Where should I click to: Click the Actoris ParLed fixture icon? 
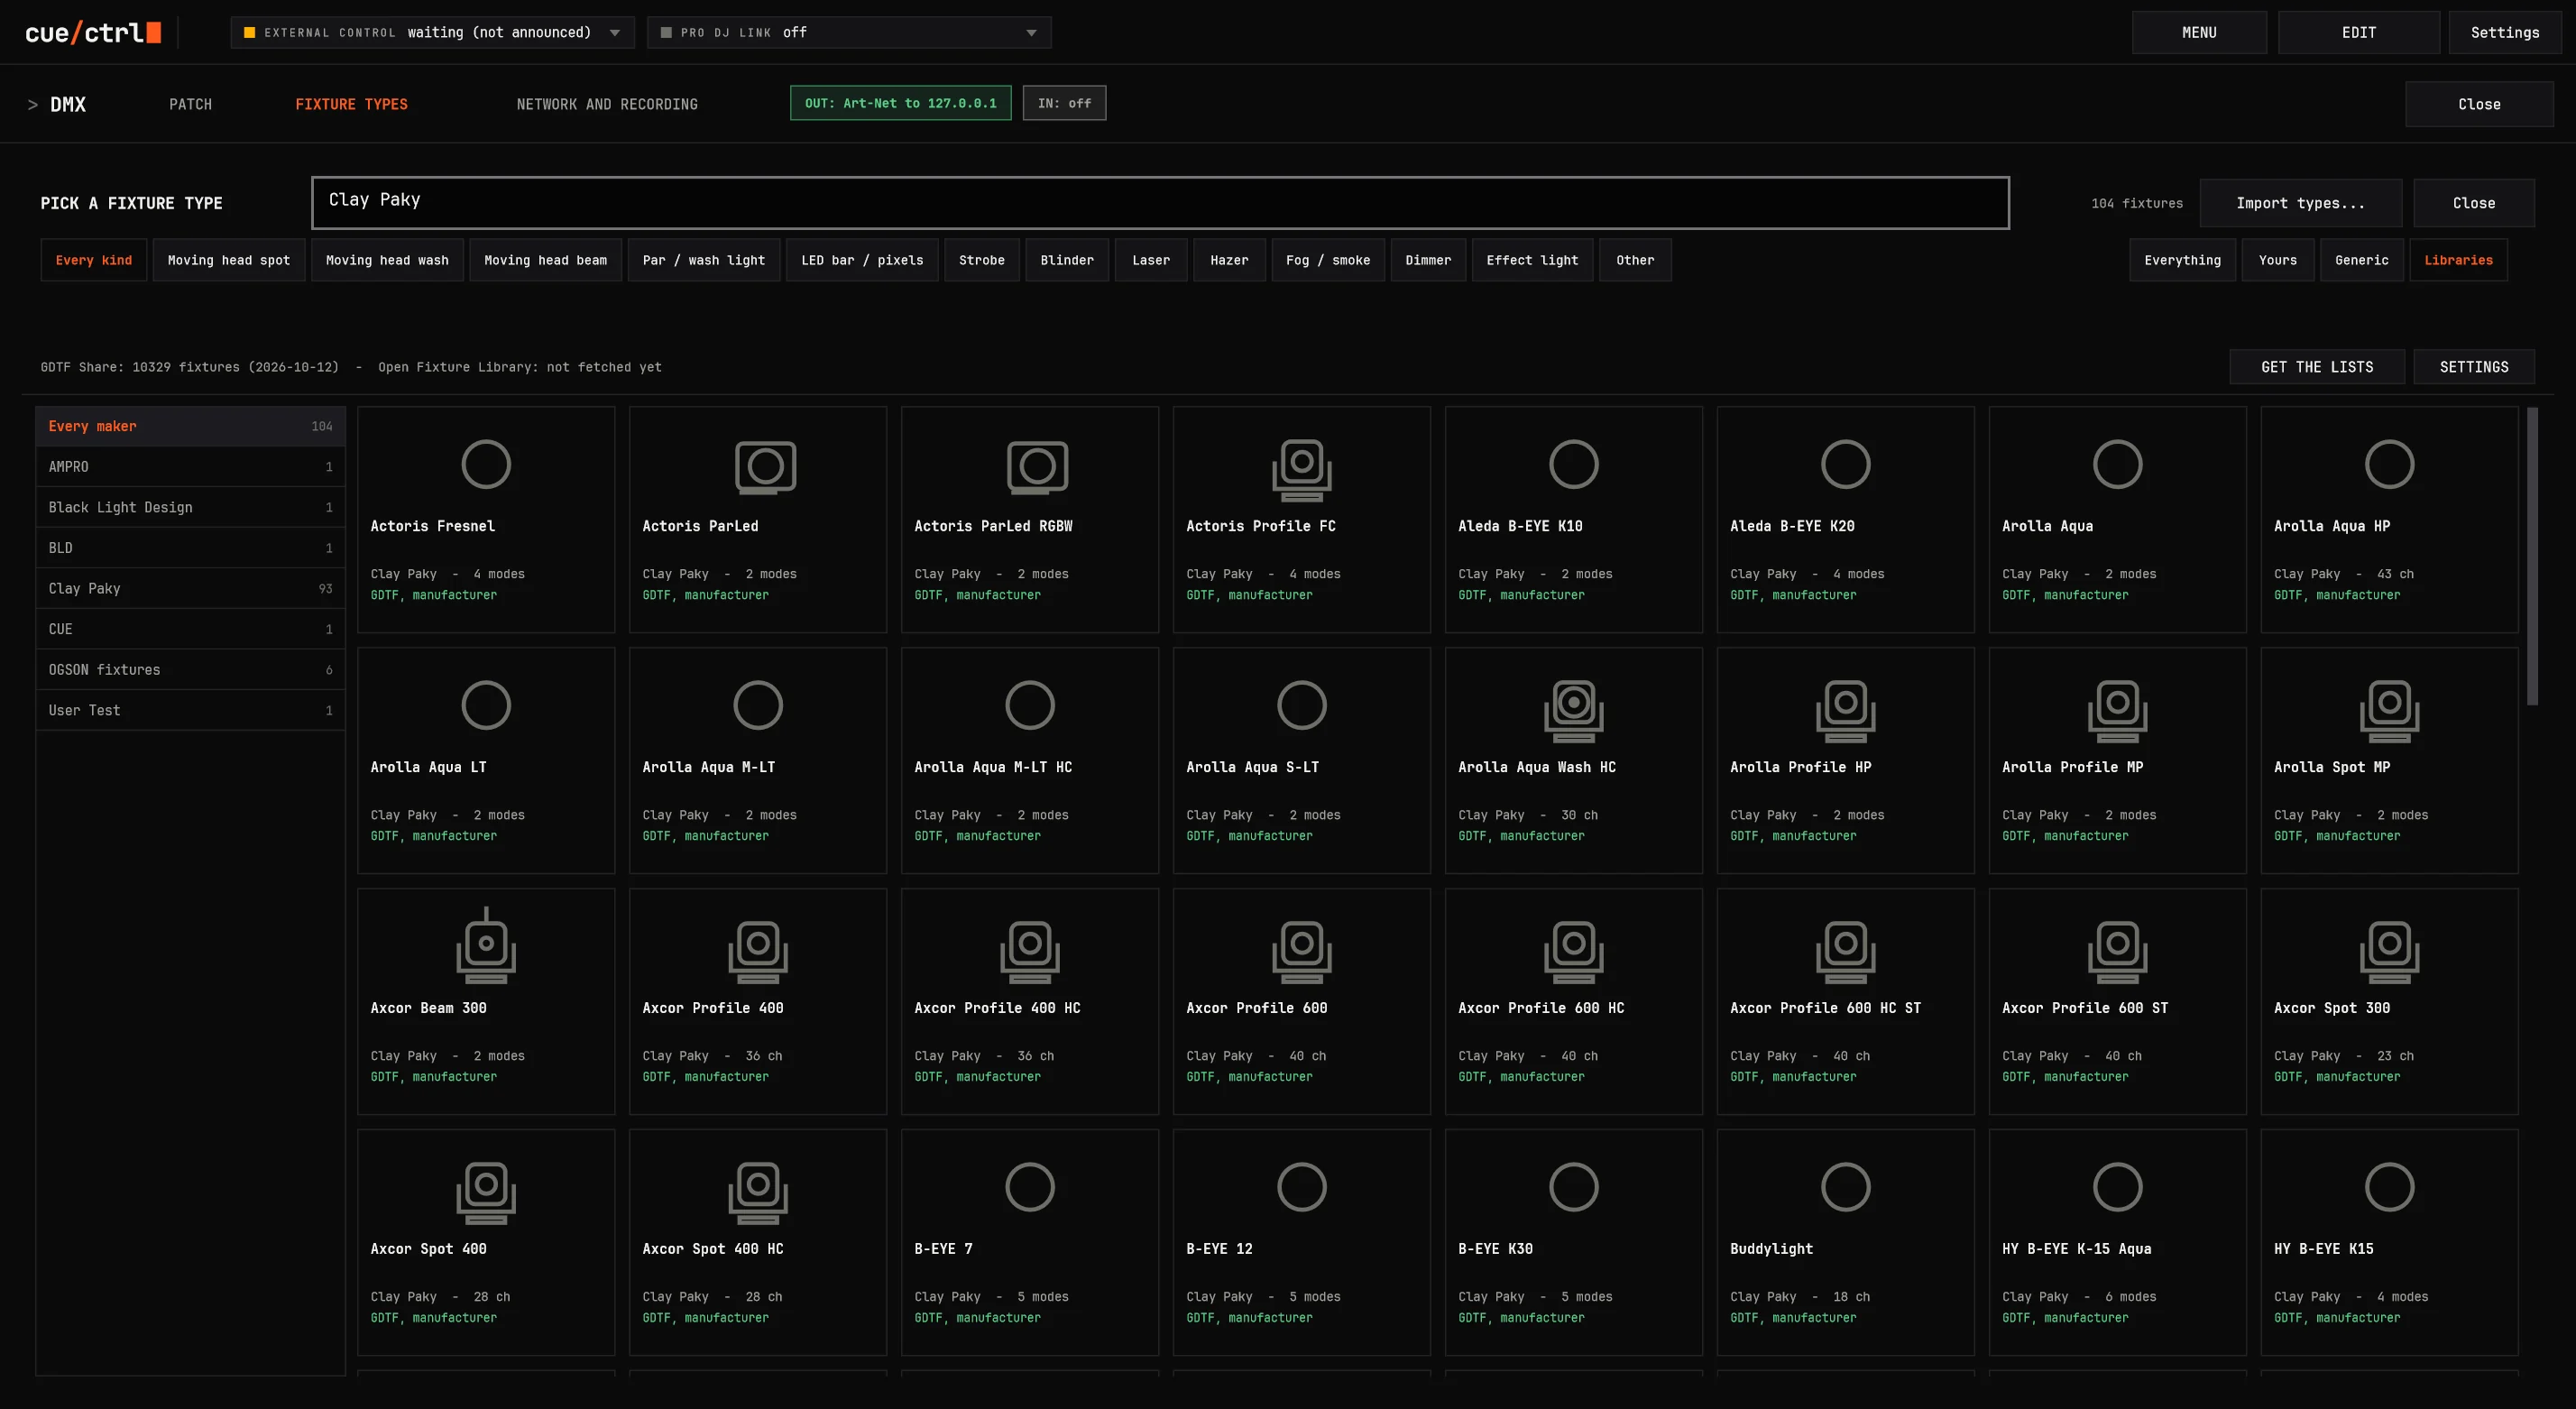[765, 467]
